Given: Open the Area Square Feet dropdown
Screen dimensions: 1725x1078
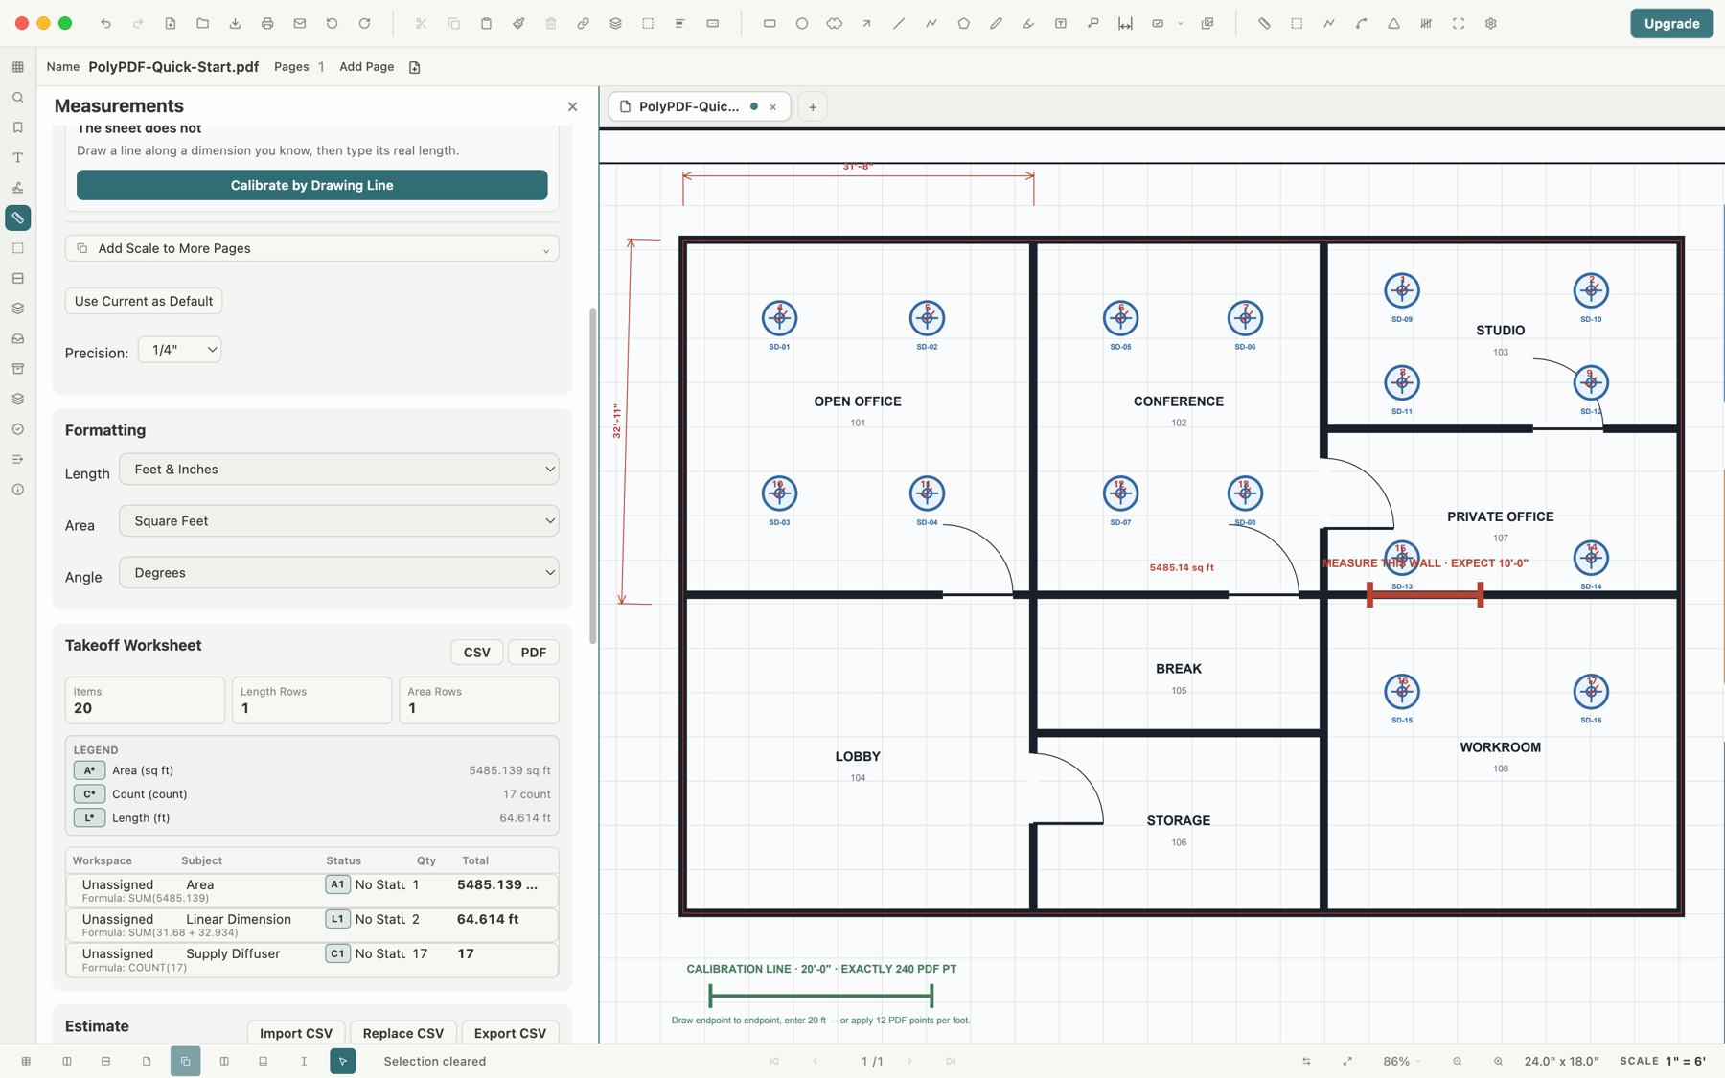Looking at the screenshot, I should [x=339, y=521].
